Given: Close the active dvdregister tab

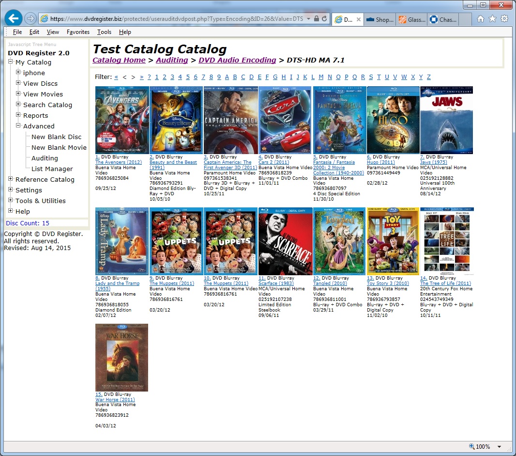Looking at the screenshot, I should 359,19.
